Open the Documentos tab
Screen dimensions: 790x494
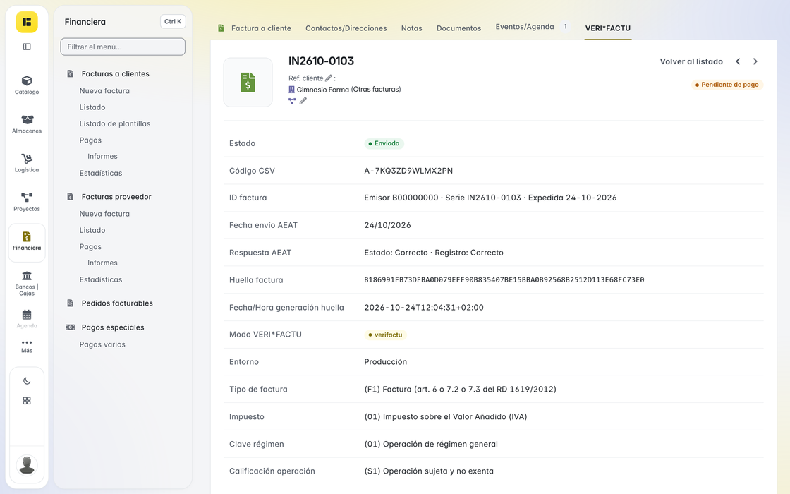pyautogui.click(x=459, y=28)
